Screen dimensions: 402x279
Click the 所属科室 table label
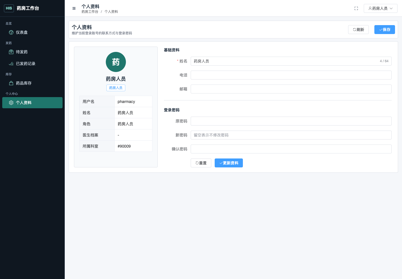[x=90, y=146]
